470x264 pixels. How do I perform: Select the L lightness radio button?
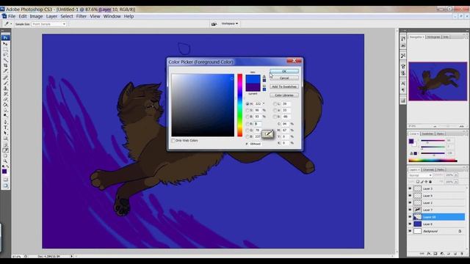(x=275, y=104)
